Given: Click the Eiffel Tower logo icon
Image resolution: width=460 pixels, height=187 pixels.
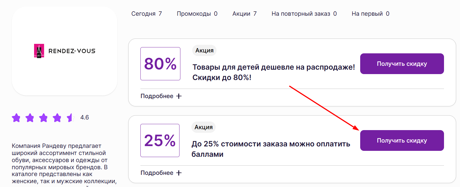Looking at the screenshot, I should tap(39, 50).
